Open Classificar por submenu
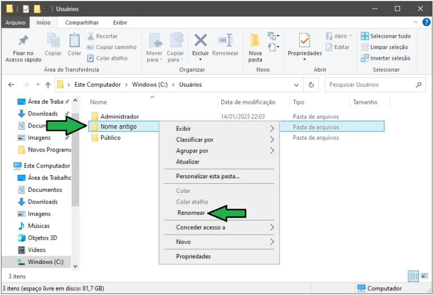Image resolution: width=433 pixels, height=295 pixels. point(219,140)
